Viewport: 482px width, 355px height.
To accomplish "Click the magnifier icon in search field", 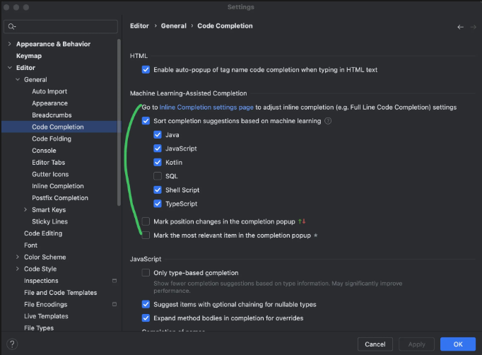I will [x=11, y=27].
